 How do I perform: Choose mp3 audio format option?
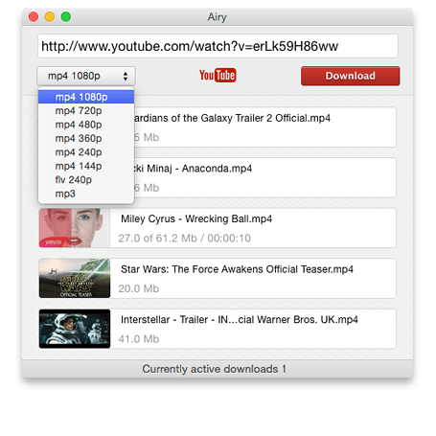(x=86, y=194)
